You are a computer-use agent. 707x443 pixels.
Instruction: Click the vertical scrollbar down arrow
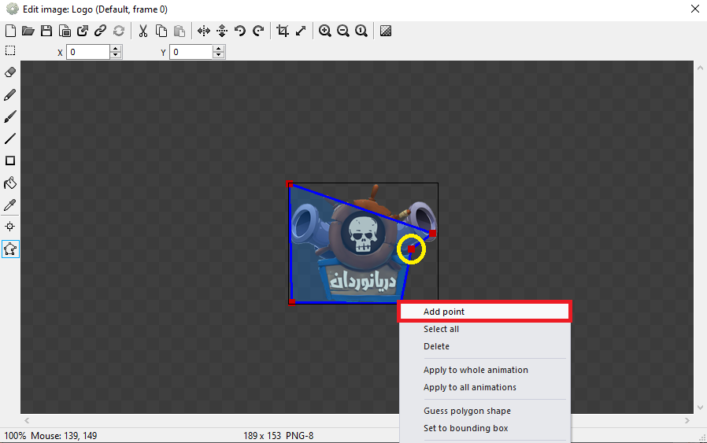(x=700, y=408)
